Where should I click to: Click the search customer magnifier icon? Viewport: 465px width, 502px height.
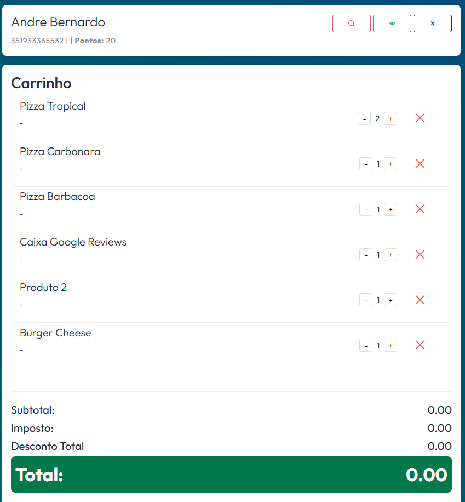(352, 24)
